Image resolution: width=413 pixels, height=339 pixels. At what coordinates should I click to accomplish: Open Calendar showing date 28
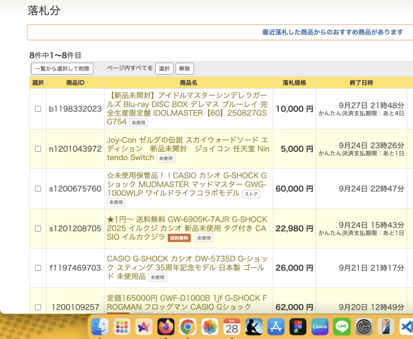[x=232, y=327]
